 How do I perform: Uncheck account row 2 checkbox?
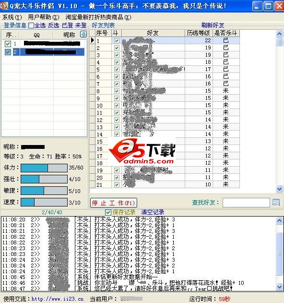pyautogui.click(x=8, y=52)
